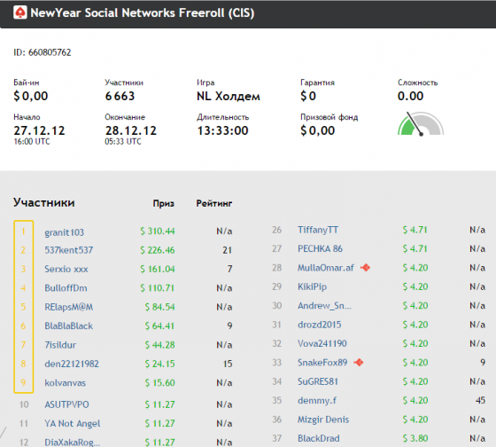Click the prize $ 3.80 for BlackDrad
Viewport: 496px width, 447px height.
click(415, 438)
